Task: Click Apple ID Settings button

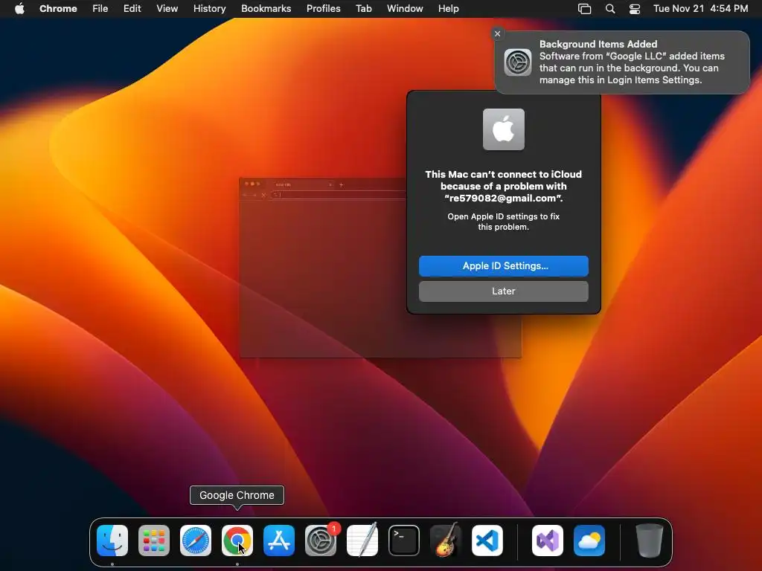Action: 504,266
